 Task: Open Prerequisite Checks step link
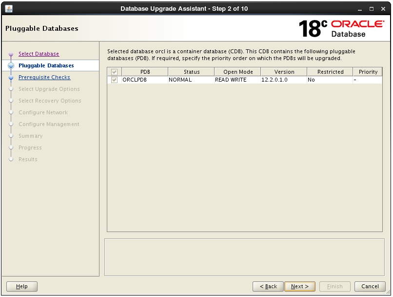[x=44, y=77]
